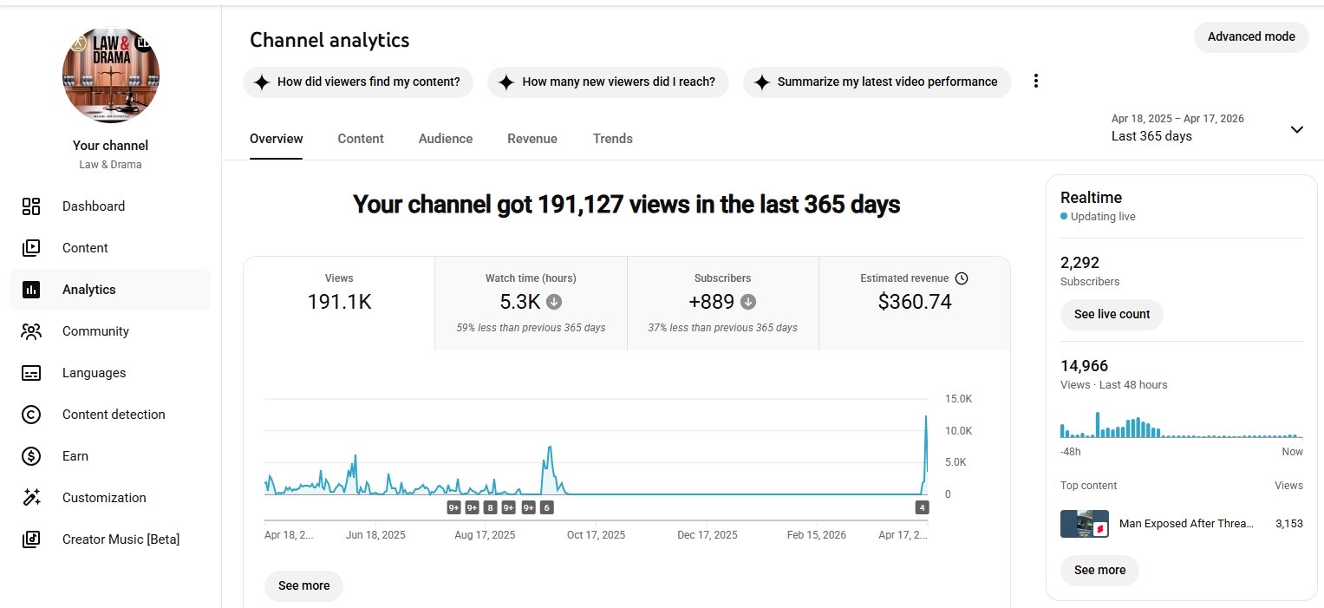
Task: Click the Advanced mode button
Action: coord(1250,37)
